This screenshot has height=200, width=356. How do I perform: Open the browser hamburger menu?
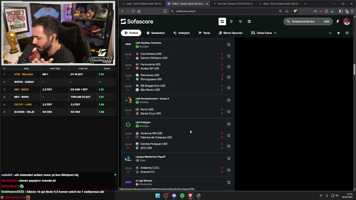(352, 11)
